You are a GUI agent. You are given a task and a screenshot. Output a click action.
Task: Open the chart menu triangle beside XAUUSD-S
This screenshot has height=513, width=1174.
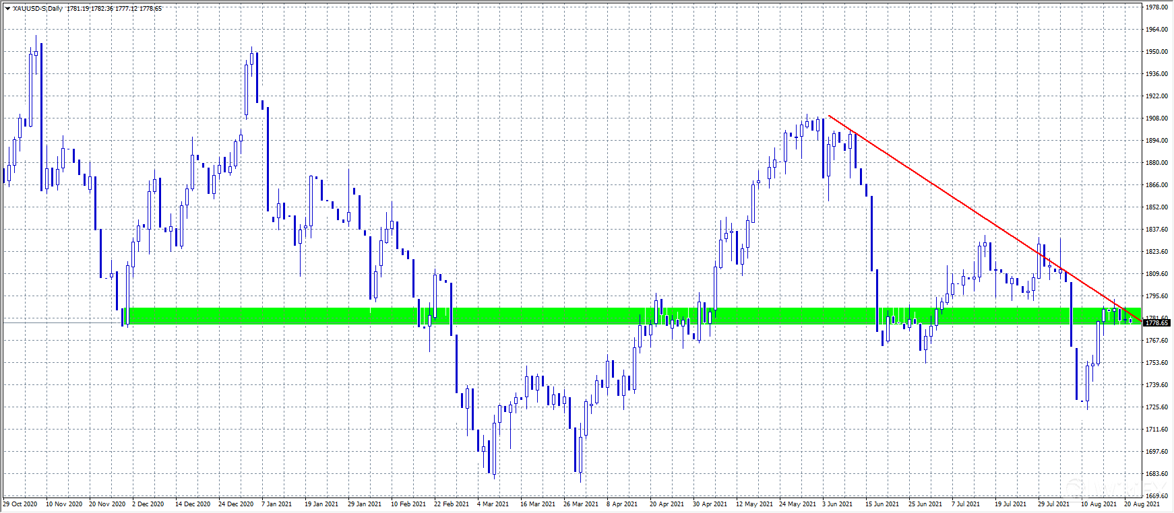coord(7,9)
